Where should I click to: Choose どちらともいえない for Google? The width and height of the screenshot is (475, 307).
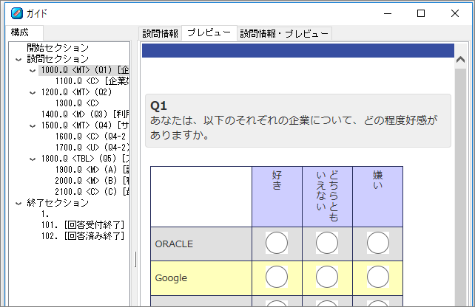tap(327, 277)
